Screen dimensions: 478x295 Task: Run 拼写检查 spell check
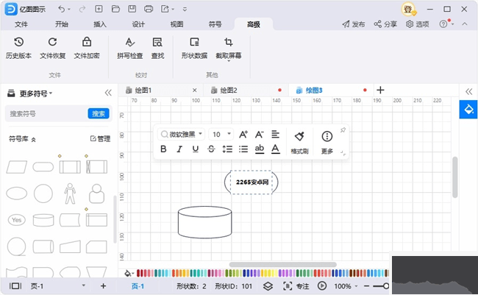[x=129, y=48]
